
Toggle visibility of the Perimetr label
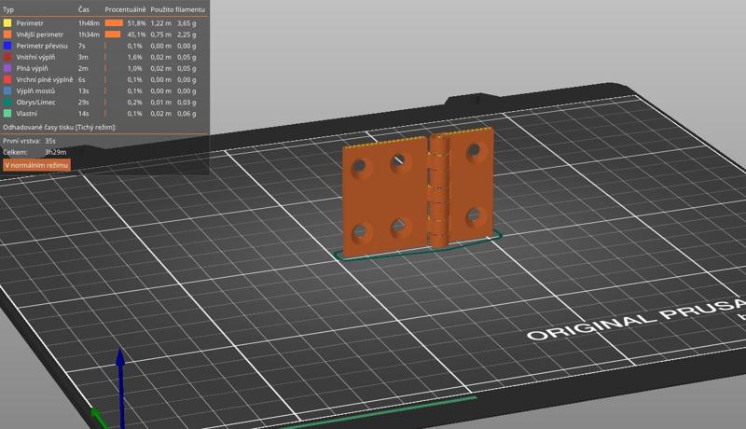tap(30, 22)
